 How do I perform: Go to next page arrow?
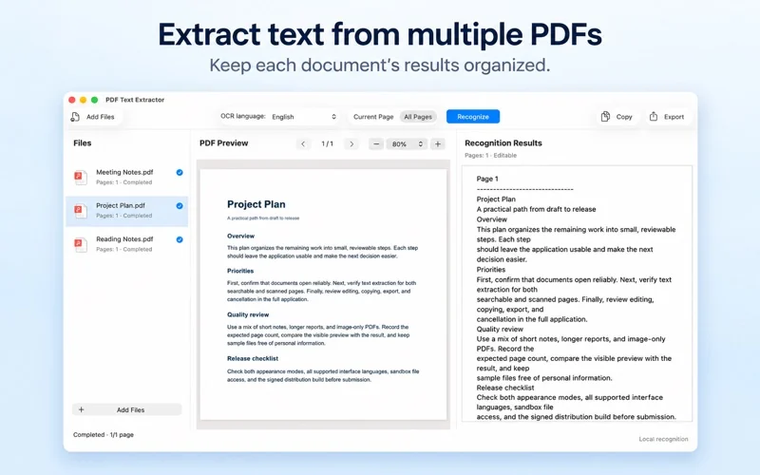(x=351, y=144)
